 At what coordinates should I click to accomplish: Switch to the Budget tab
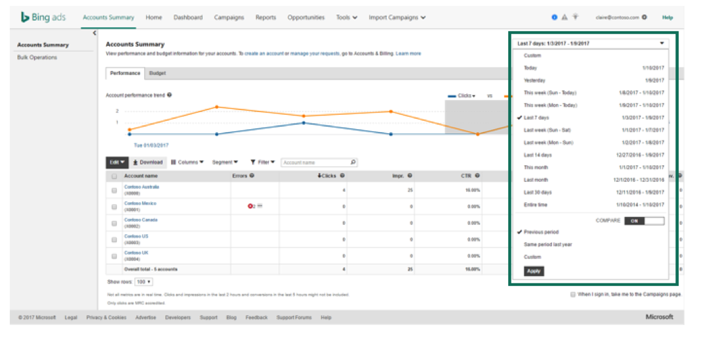click(157, 73)
